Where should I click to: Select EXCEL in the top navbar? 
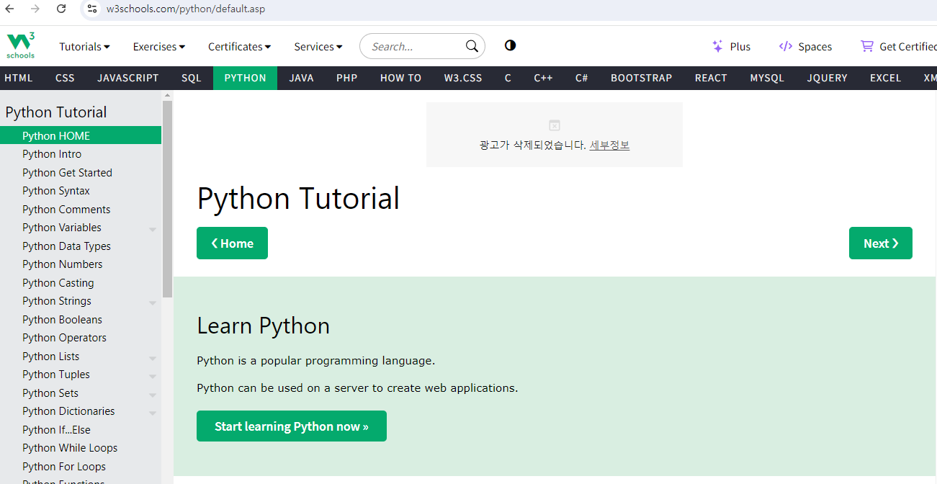[x=886, y=78]
